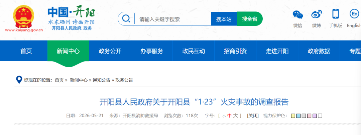Open the 专题 nav item
The width and height of the screenshot is (361, 135).
click(x=355, y=51)
